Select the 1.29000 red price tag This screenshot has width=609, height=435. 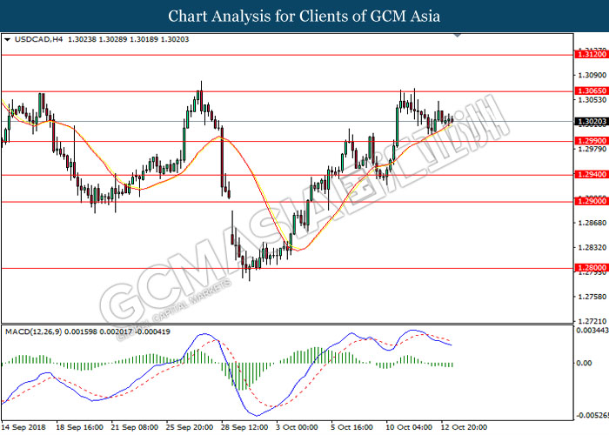click(x=589, y=202)
